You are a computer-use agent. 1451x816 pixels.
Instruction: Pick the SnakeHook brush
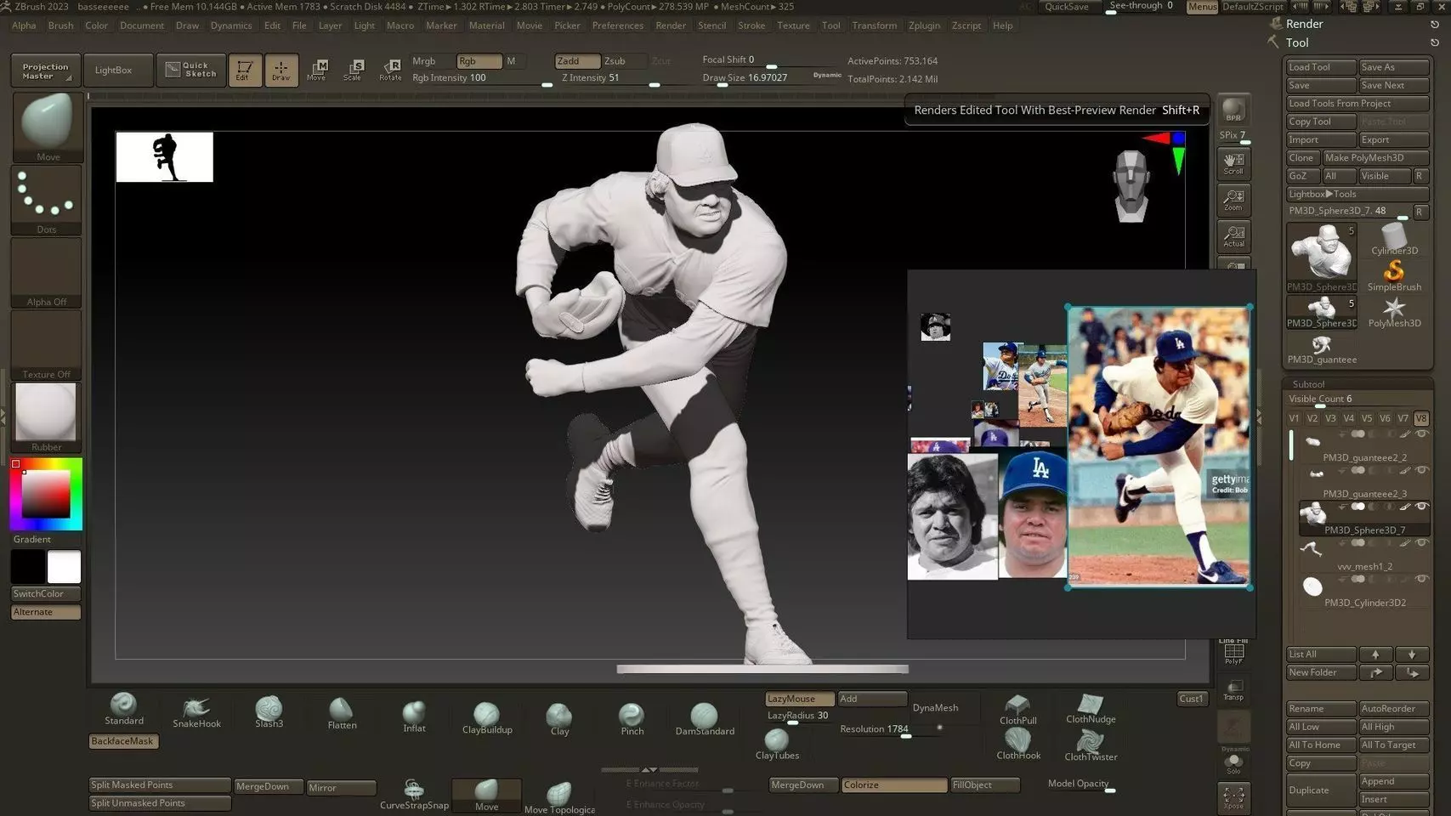point(196,711)
